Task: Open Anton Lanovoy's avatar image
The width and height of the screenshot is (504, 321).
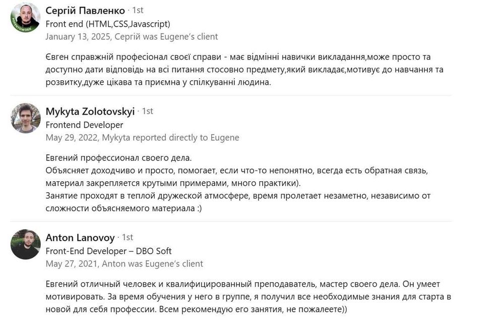Action: click(25, 244)
